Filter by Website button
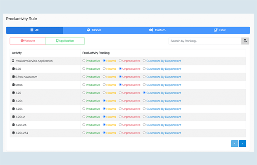257x165 pixels. click(x=28, y=41)
